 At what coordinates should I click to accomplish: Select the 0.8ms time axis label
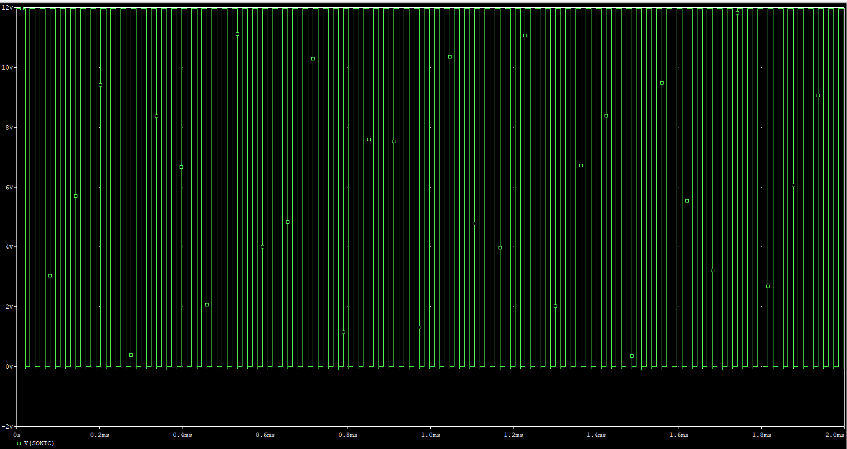pos(348,435)
